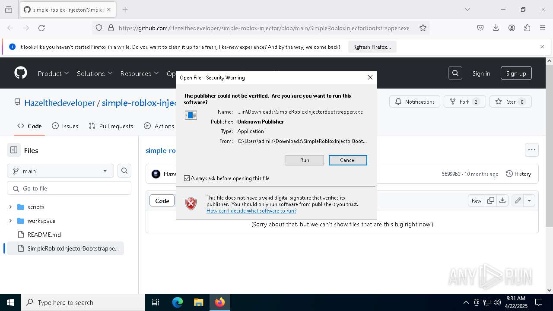Open the Product menu dropdown
The width and height of the screenshot is (553, 311).
pyautogui.click(x=53, y=73)
